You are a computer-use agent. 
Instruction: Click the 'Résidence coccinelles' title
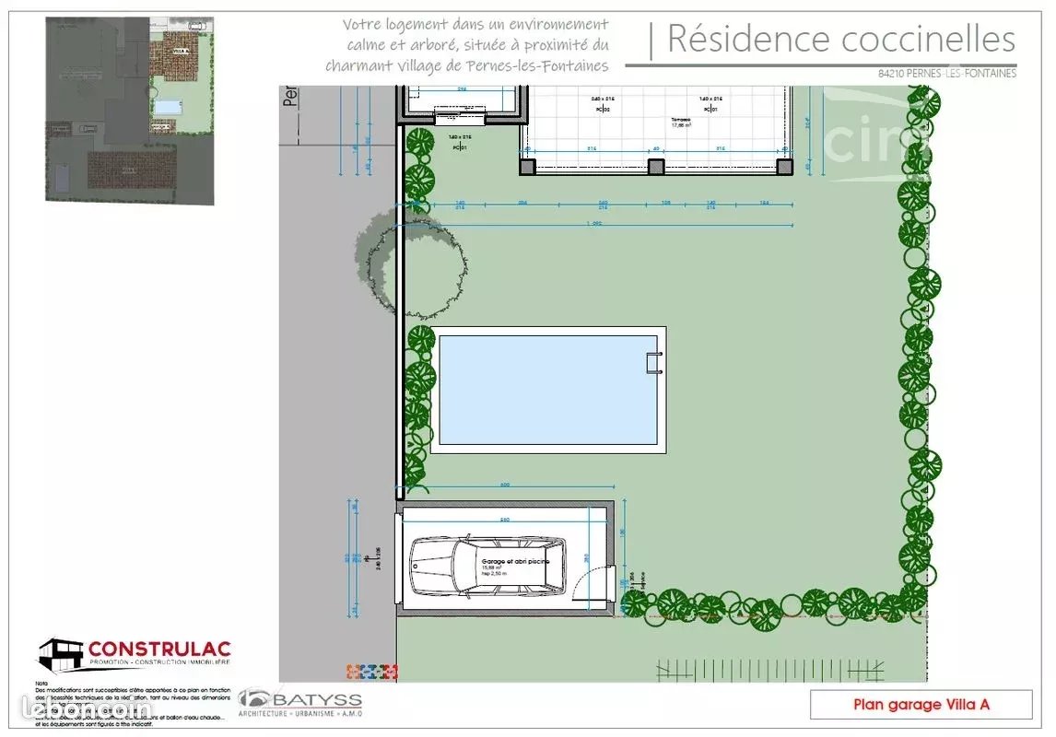840,40
